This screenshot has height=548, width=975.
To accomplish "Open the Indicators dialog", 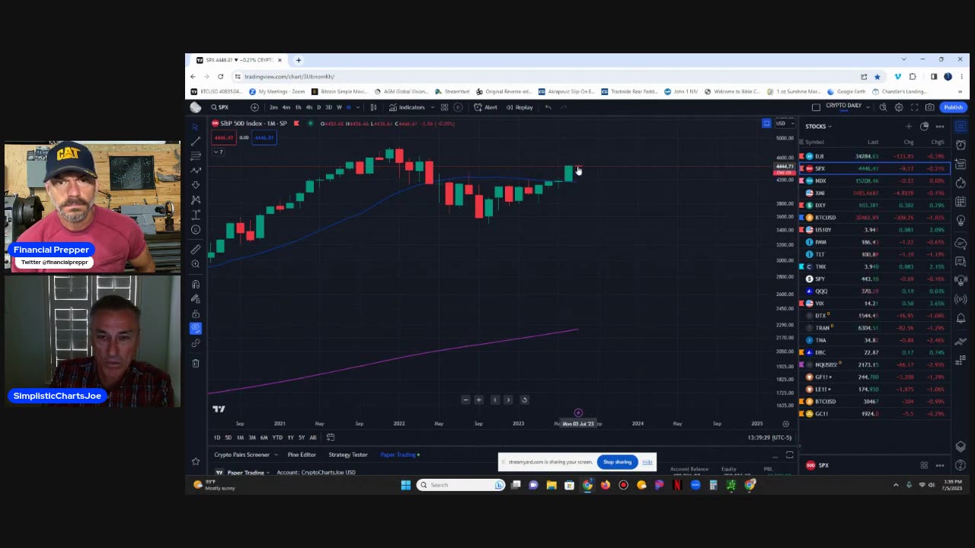I will click(x=407, y=107).
